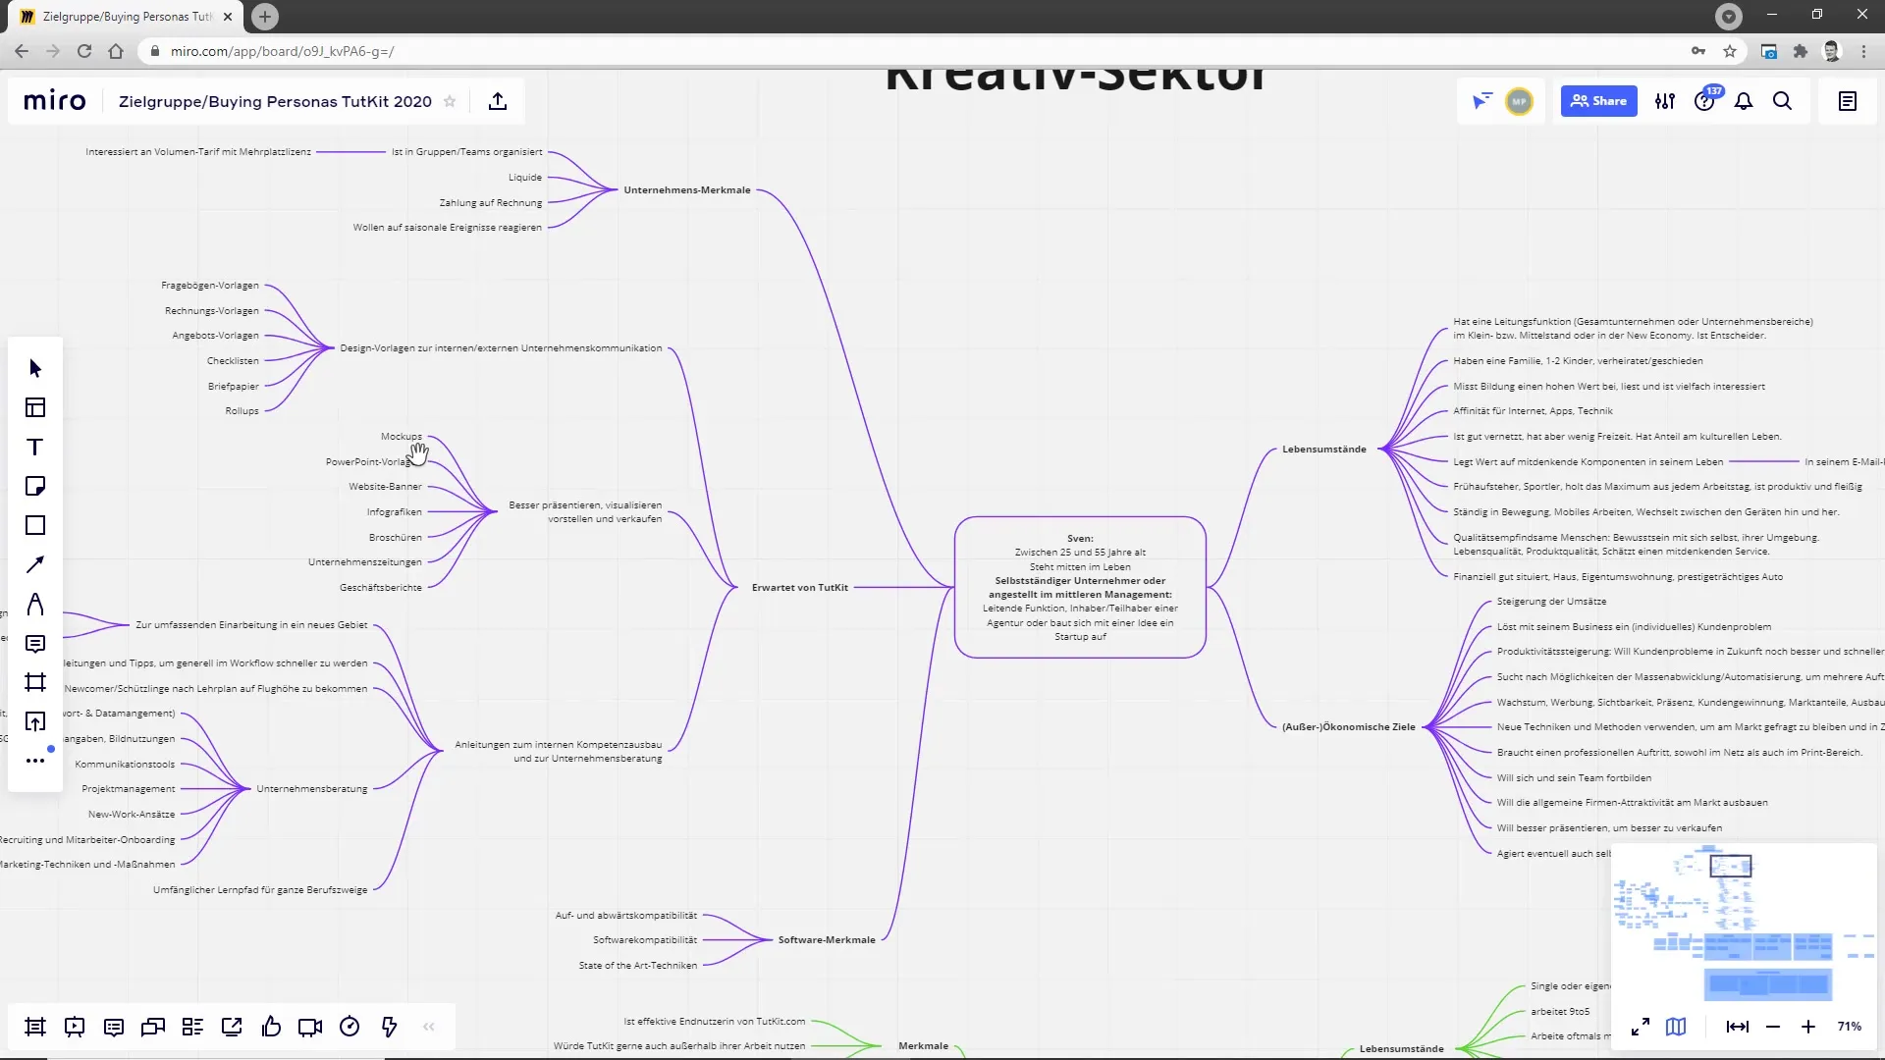
Task: Select the Text tool
Action: pos(35,447)
